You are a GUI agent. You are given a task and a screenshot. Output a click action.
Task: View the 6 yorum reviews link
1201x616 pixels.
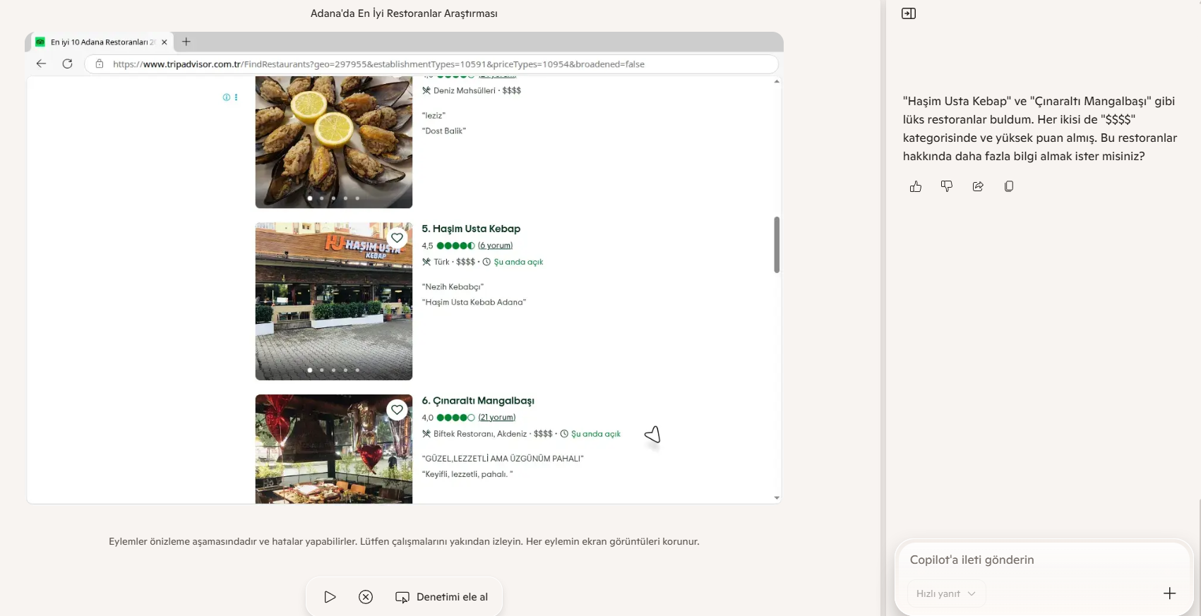(x=496, y=246)
